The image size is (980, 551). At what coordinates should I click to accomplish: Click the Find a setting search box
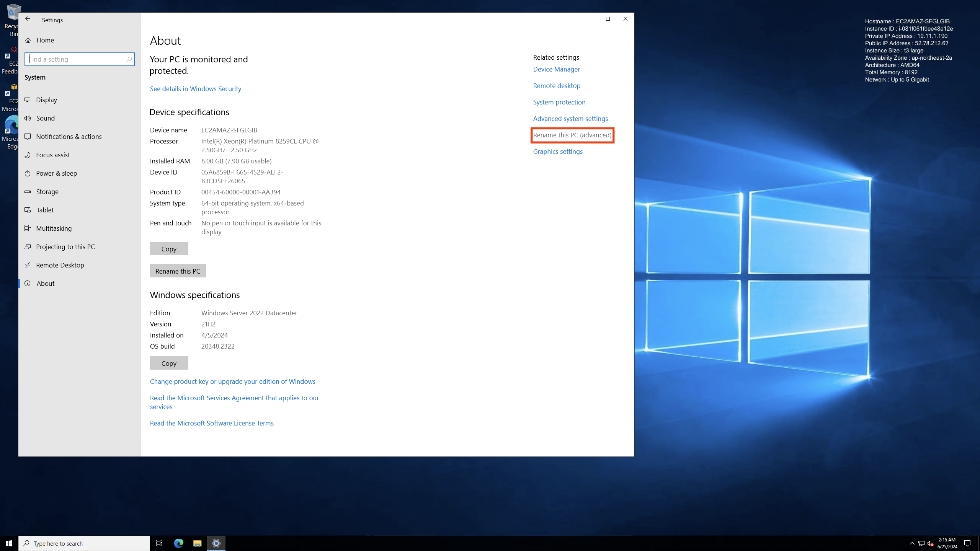pyautogui.click(x=77, y=59)
